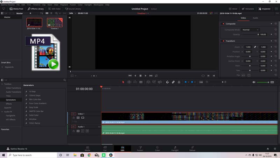Go to the Fusion page
280x158 pixels.
[140, 149]
